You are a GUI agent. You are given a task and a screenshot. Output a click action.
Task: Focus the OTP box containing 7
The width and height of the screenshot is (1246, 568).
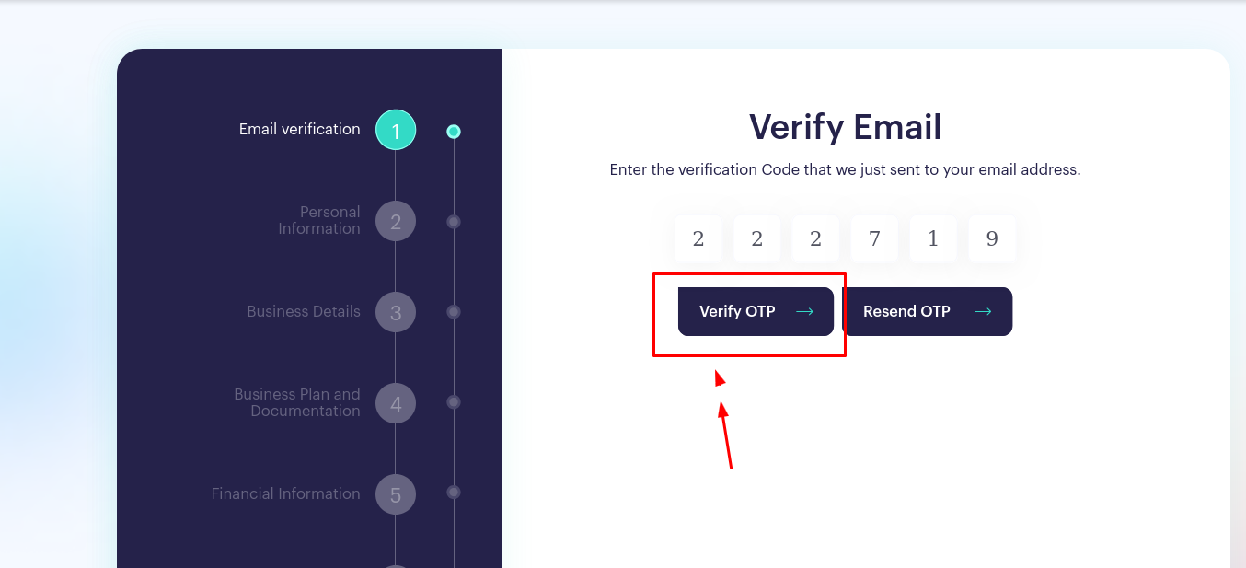874,239
